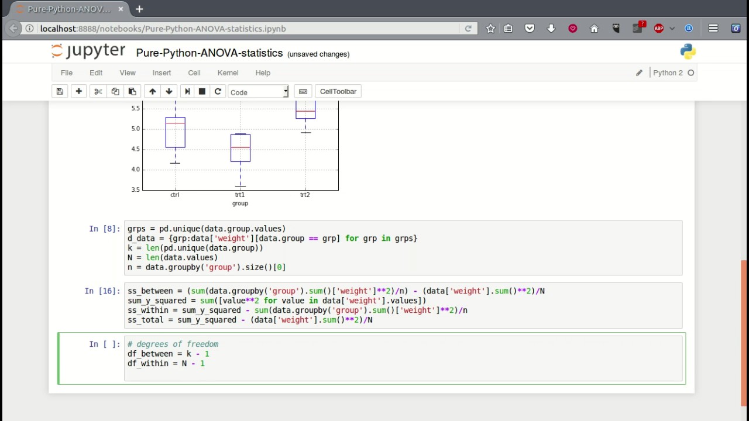Rename notebook title Pure-Python-ANOVA-statistics

coord(209,53)
